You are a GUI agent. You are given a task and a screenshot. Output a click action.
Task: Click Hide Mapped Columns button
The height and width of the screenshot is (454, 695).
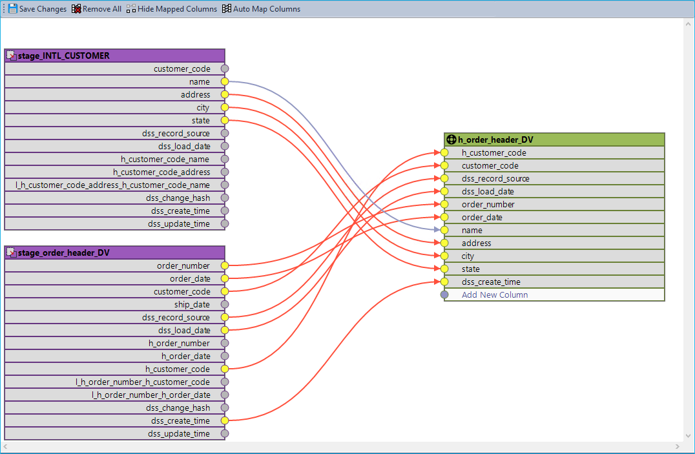(172, 8)
